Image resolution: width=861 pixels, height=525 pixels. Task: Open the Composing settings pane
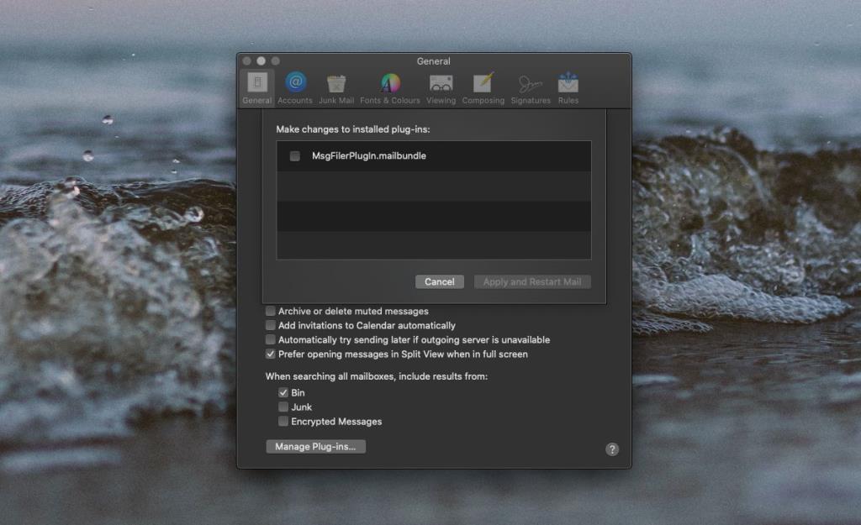click(483, 84)
